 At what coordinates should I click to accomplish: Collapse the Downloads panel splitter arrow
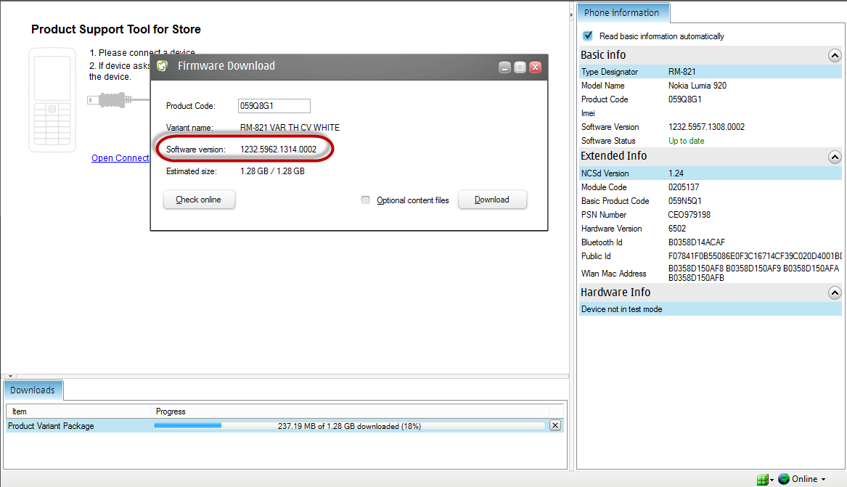pyautogui.click(x=10, y=376)
